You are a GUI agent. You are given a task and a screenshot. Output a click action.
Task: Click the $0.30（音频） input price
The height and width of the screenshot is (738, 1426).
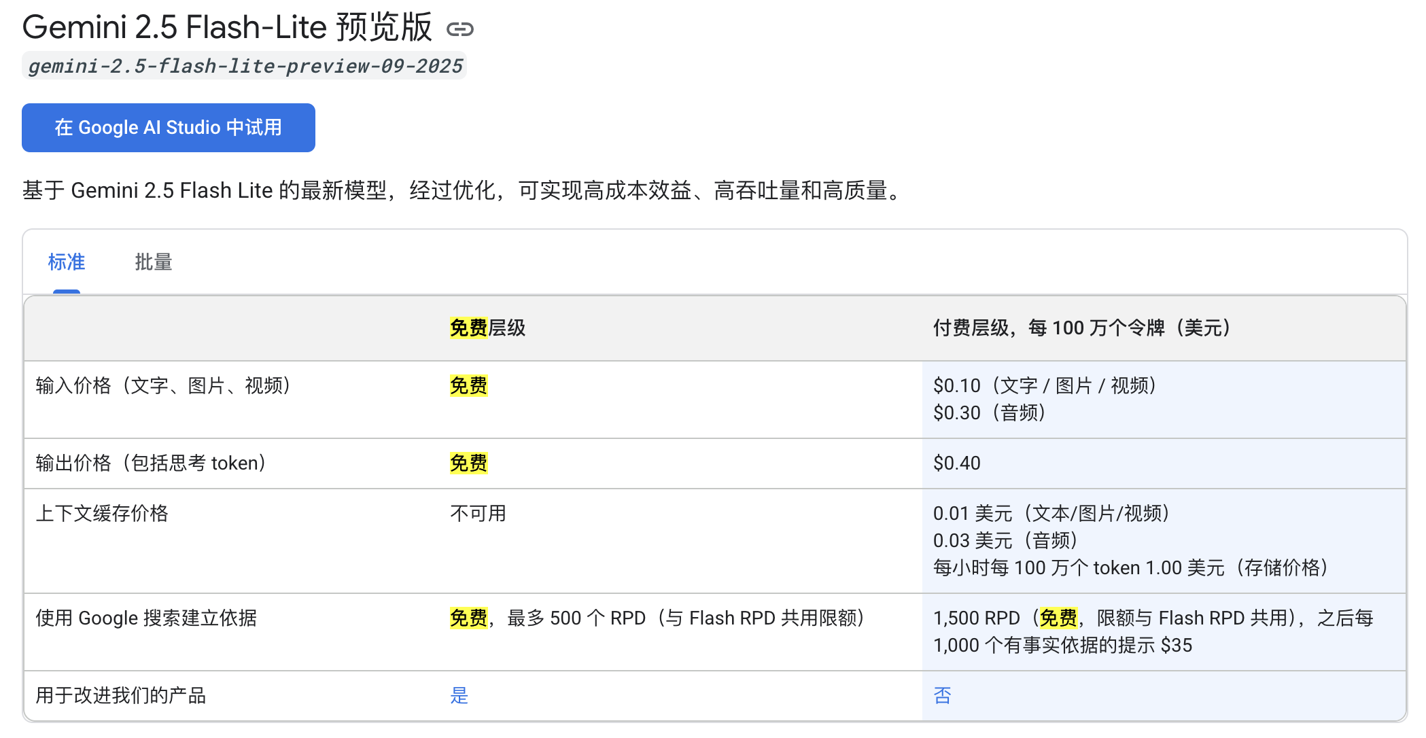[990, 413]
